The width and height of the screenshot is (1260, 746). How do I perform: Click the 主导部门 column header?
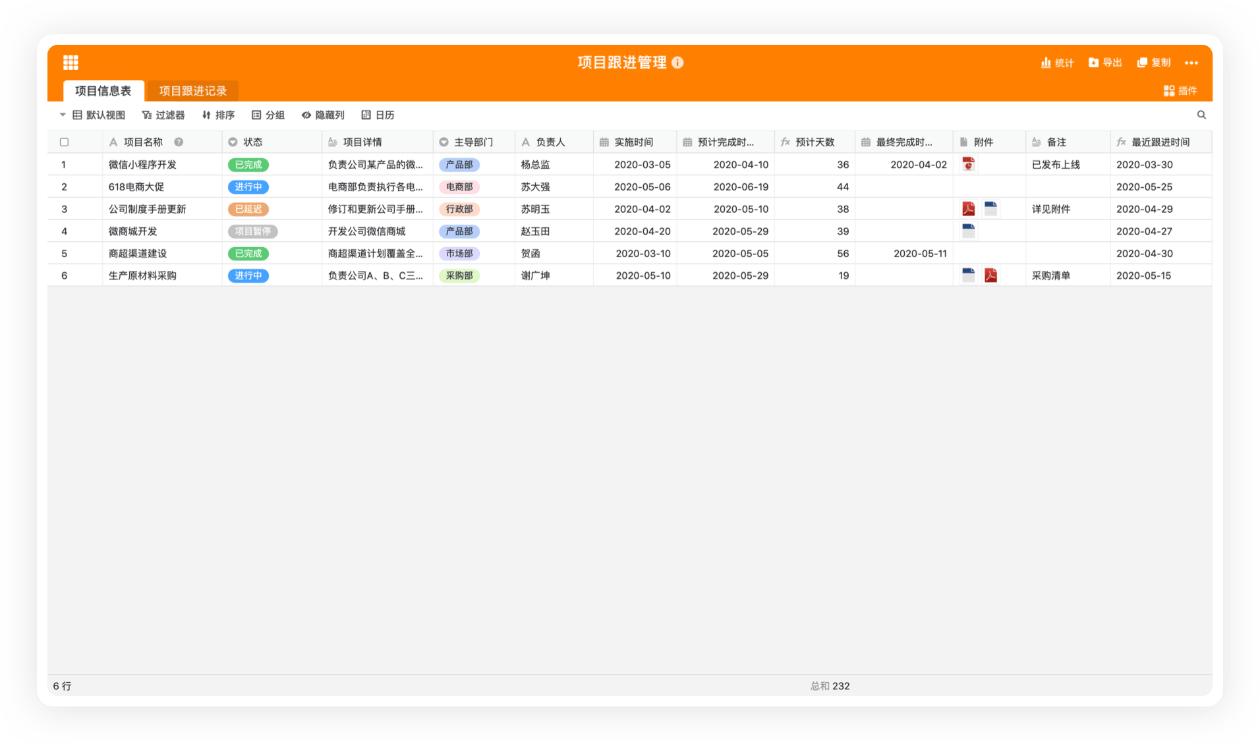coord(474,142)
